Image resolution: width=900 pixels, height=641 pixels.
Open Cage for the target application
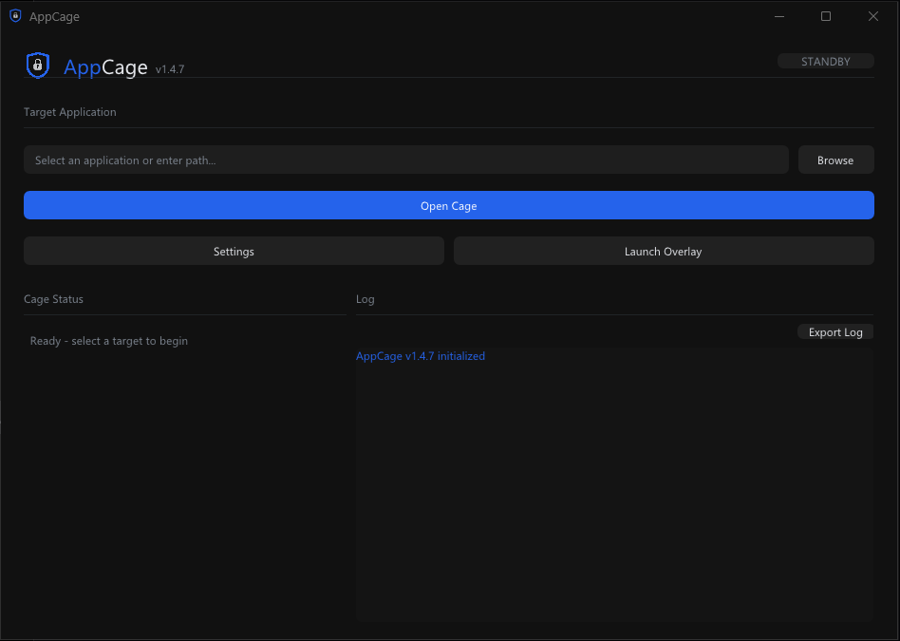(x=448, y=205)
